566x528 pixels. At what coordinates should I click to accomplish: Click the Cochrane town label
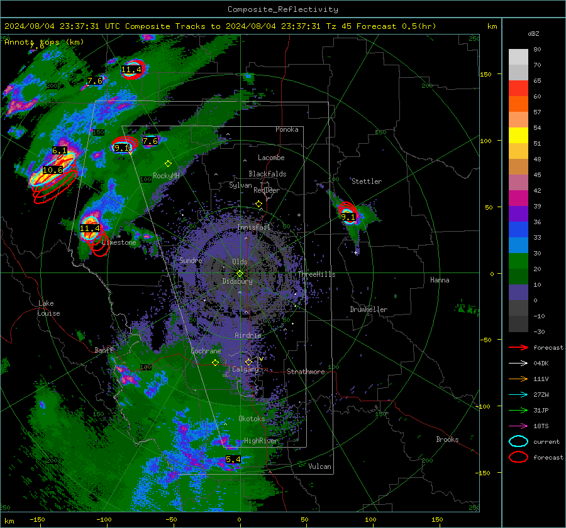click(x=206, y=351)
